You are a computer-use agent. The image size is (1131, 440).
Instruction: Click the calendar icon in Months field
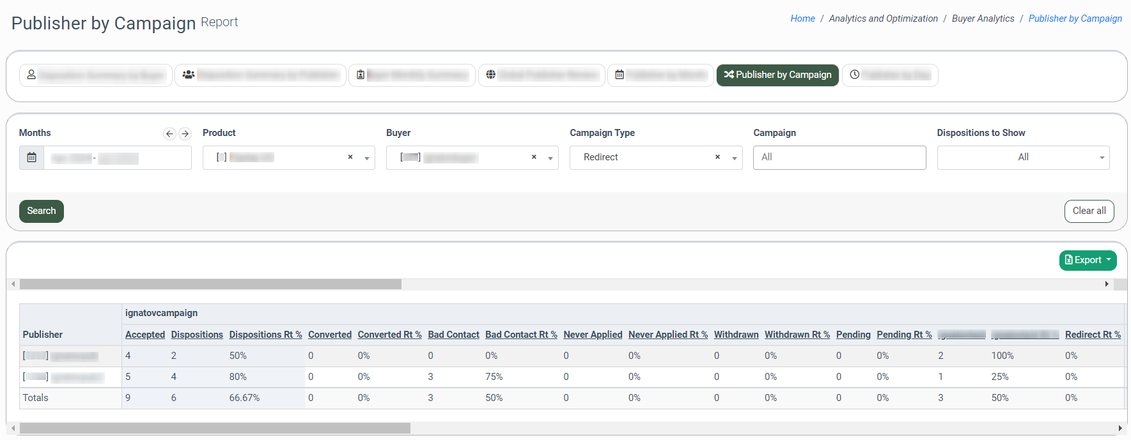tap(31, 158)
